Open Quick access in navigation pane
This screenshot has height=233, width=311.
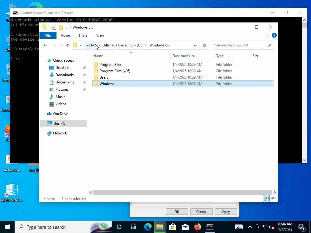tap(63, 60)
